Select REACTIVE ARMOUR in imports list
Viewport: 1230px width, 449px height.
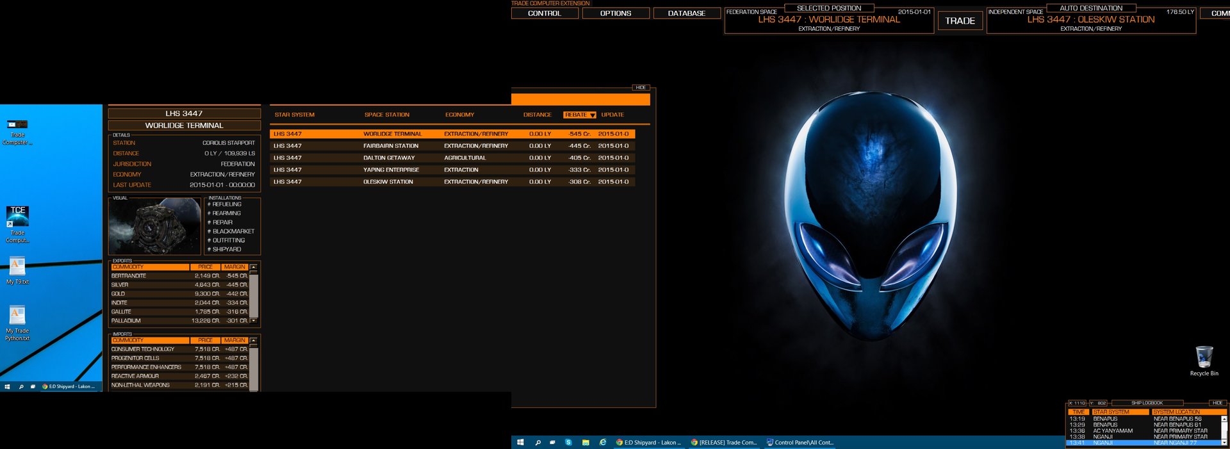point(179,376)
